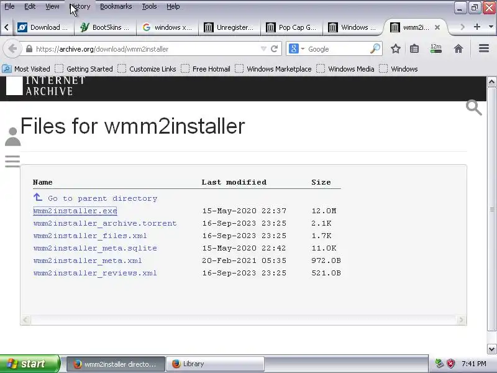Open the Windows Start menu
Viewport: 497px width, 373px height.
point(30,364)
